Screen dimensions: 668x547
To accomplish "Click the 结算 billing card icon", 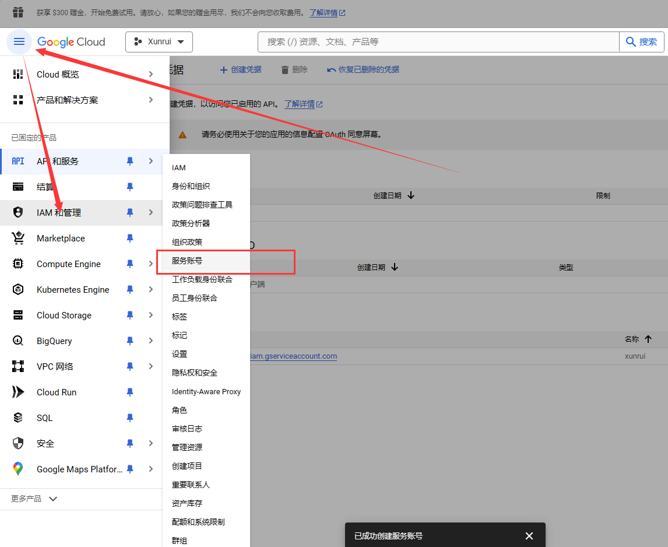I will pos(18,187).
